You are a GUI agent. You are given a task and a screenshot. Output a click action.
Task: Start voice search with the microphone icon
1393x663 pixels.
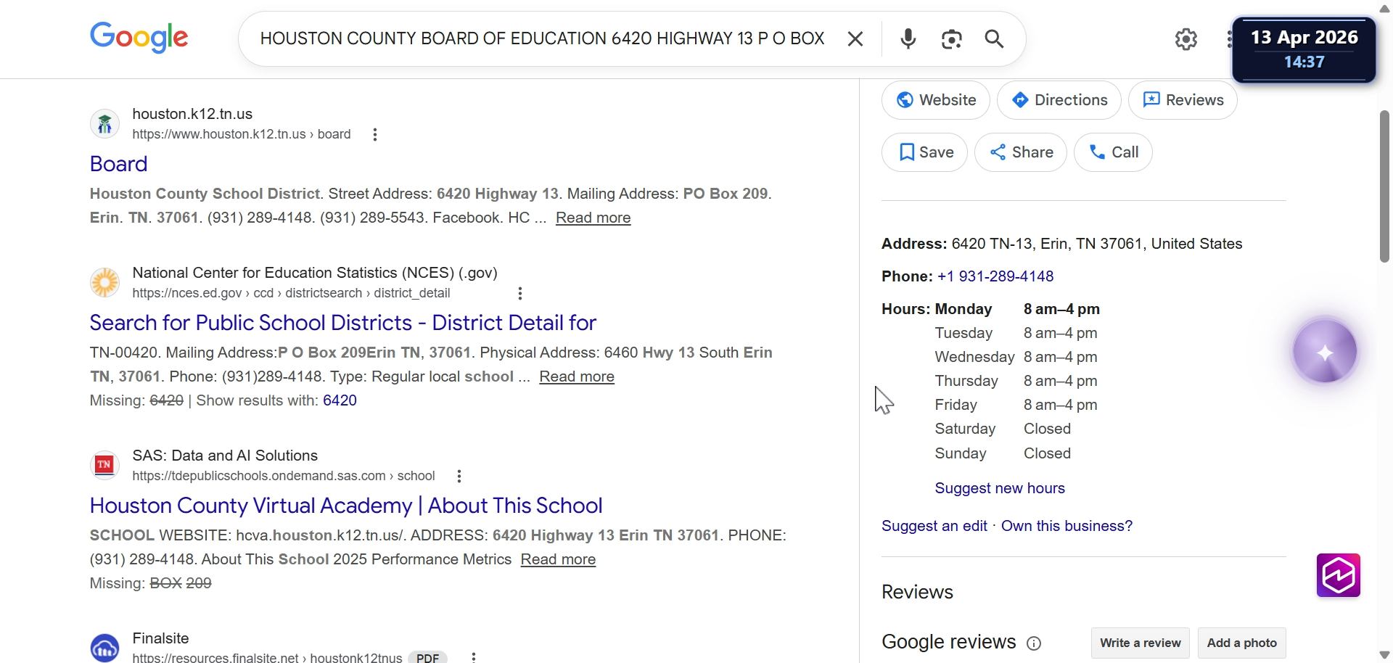pos(908,39)
